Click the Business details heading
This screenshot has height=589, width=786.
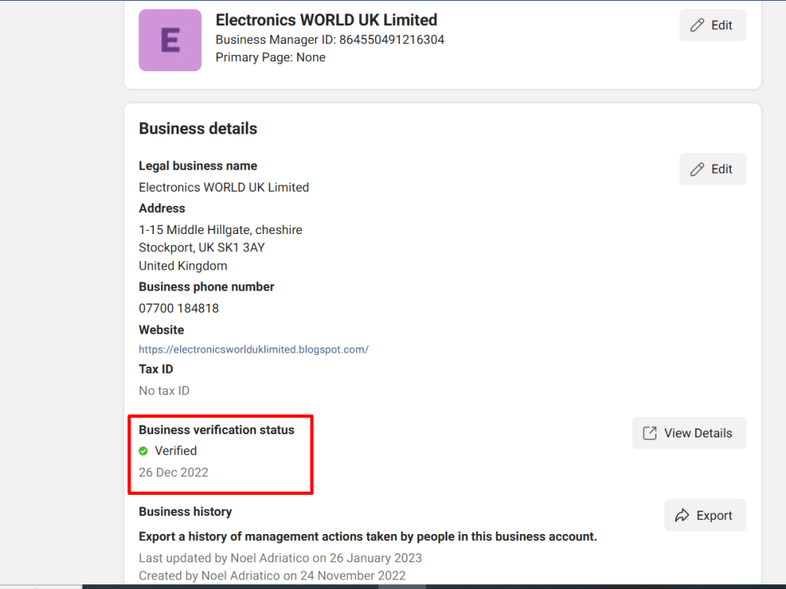tap(198, 128)
